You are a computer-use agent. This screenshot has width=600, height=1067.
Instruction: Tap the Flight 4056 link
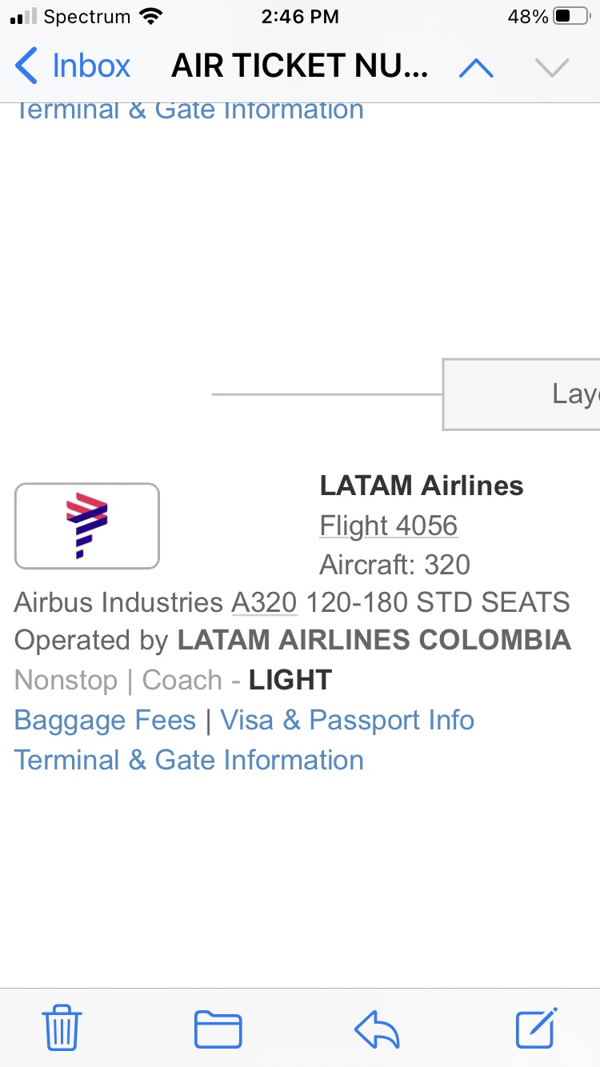[x=389, y=526]
